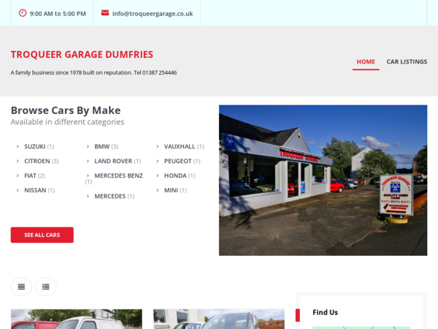Click the red envelope email icon
The width and height of the screenshot is (438, 329).
pos(105,13)
